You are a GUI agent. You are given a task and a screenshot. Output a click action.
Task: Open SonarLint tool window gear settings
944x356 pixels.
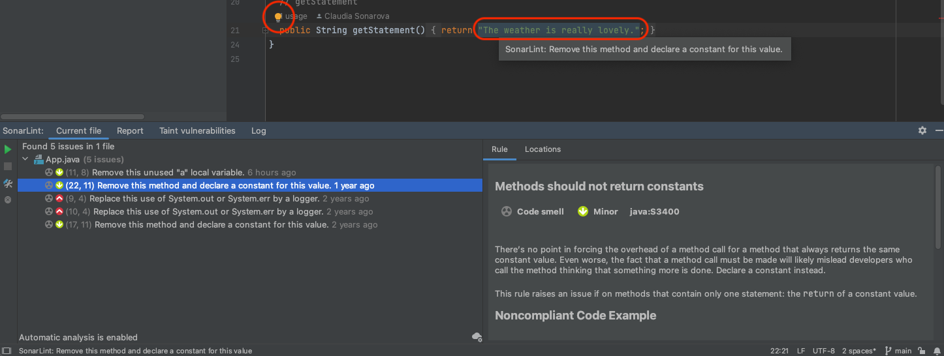coord(922,130)
